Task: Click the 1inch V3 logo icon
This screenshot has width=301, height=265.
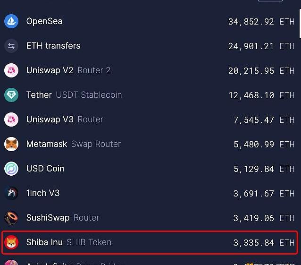Action: [x=11, y=193]
